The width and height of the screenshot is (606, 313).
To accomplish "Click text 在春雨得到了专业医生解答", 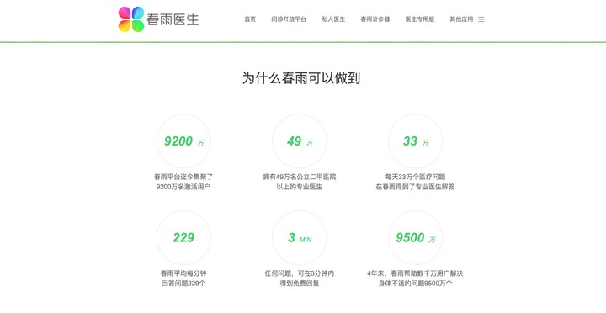I will pos(416,187).
